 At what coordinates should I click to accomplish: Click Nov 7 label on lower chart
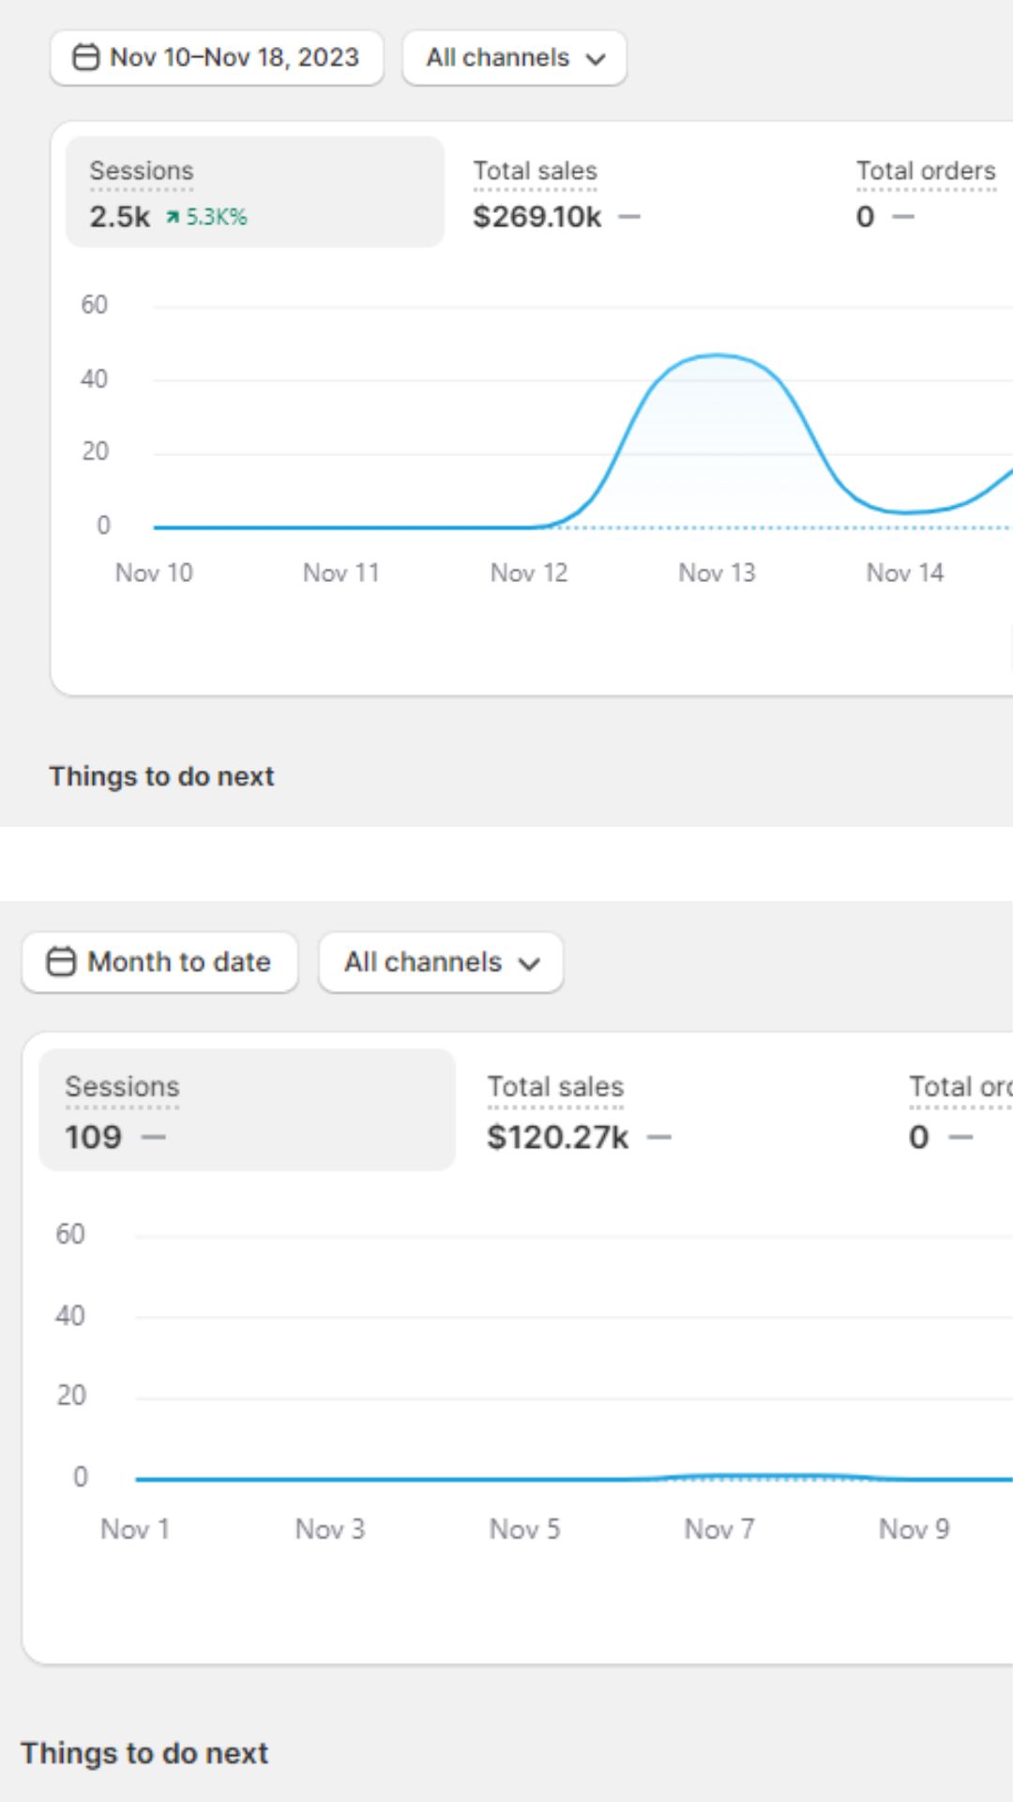coord(719,1530)
